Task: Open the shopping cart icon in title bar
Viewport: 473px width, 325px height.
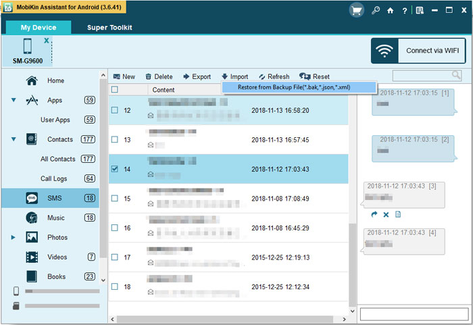Action: point(356,10)
